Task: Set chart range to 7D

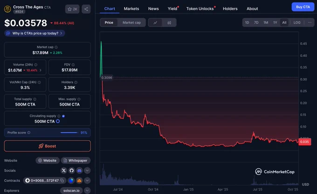Action: (x=256, y=23)
